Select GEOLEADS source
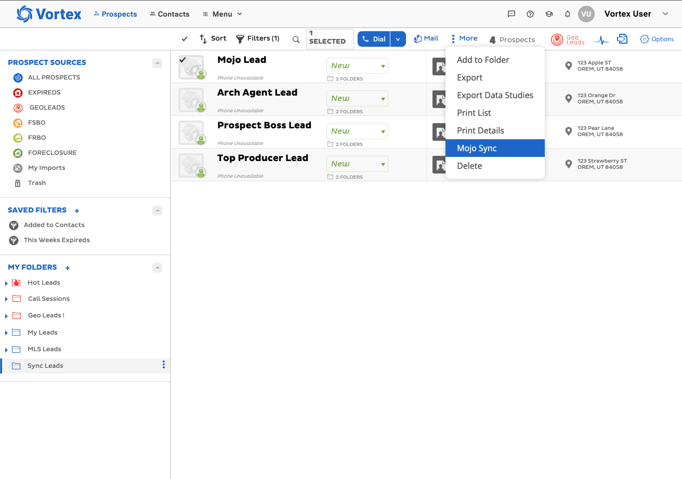This screenshot has width=682, height=479. pyautogui.click(x=39, y=108)
